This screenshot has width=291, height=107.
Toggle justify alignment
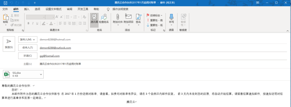pyautogui.click(x=74, y=23)
